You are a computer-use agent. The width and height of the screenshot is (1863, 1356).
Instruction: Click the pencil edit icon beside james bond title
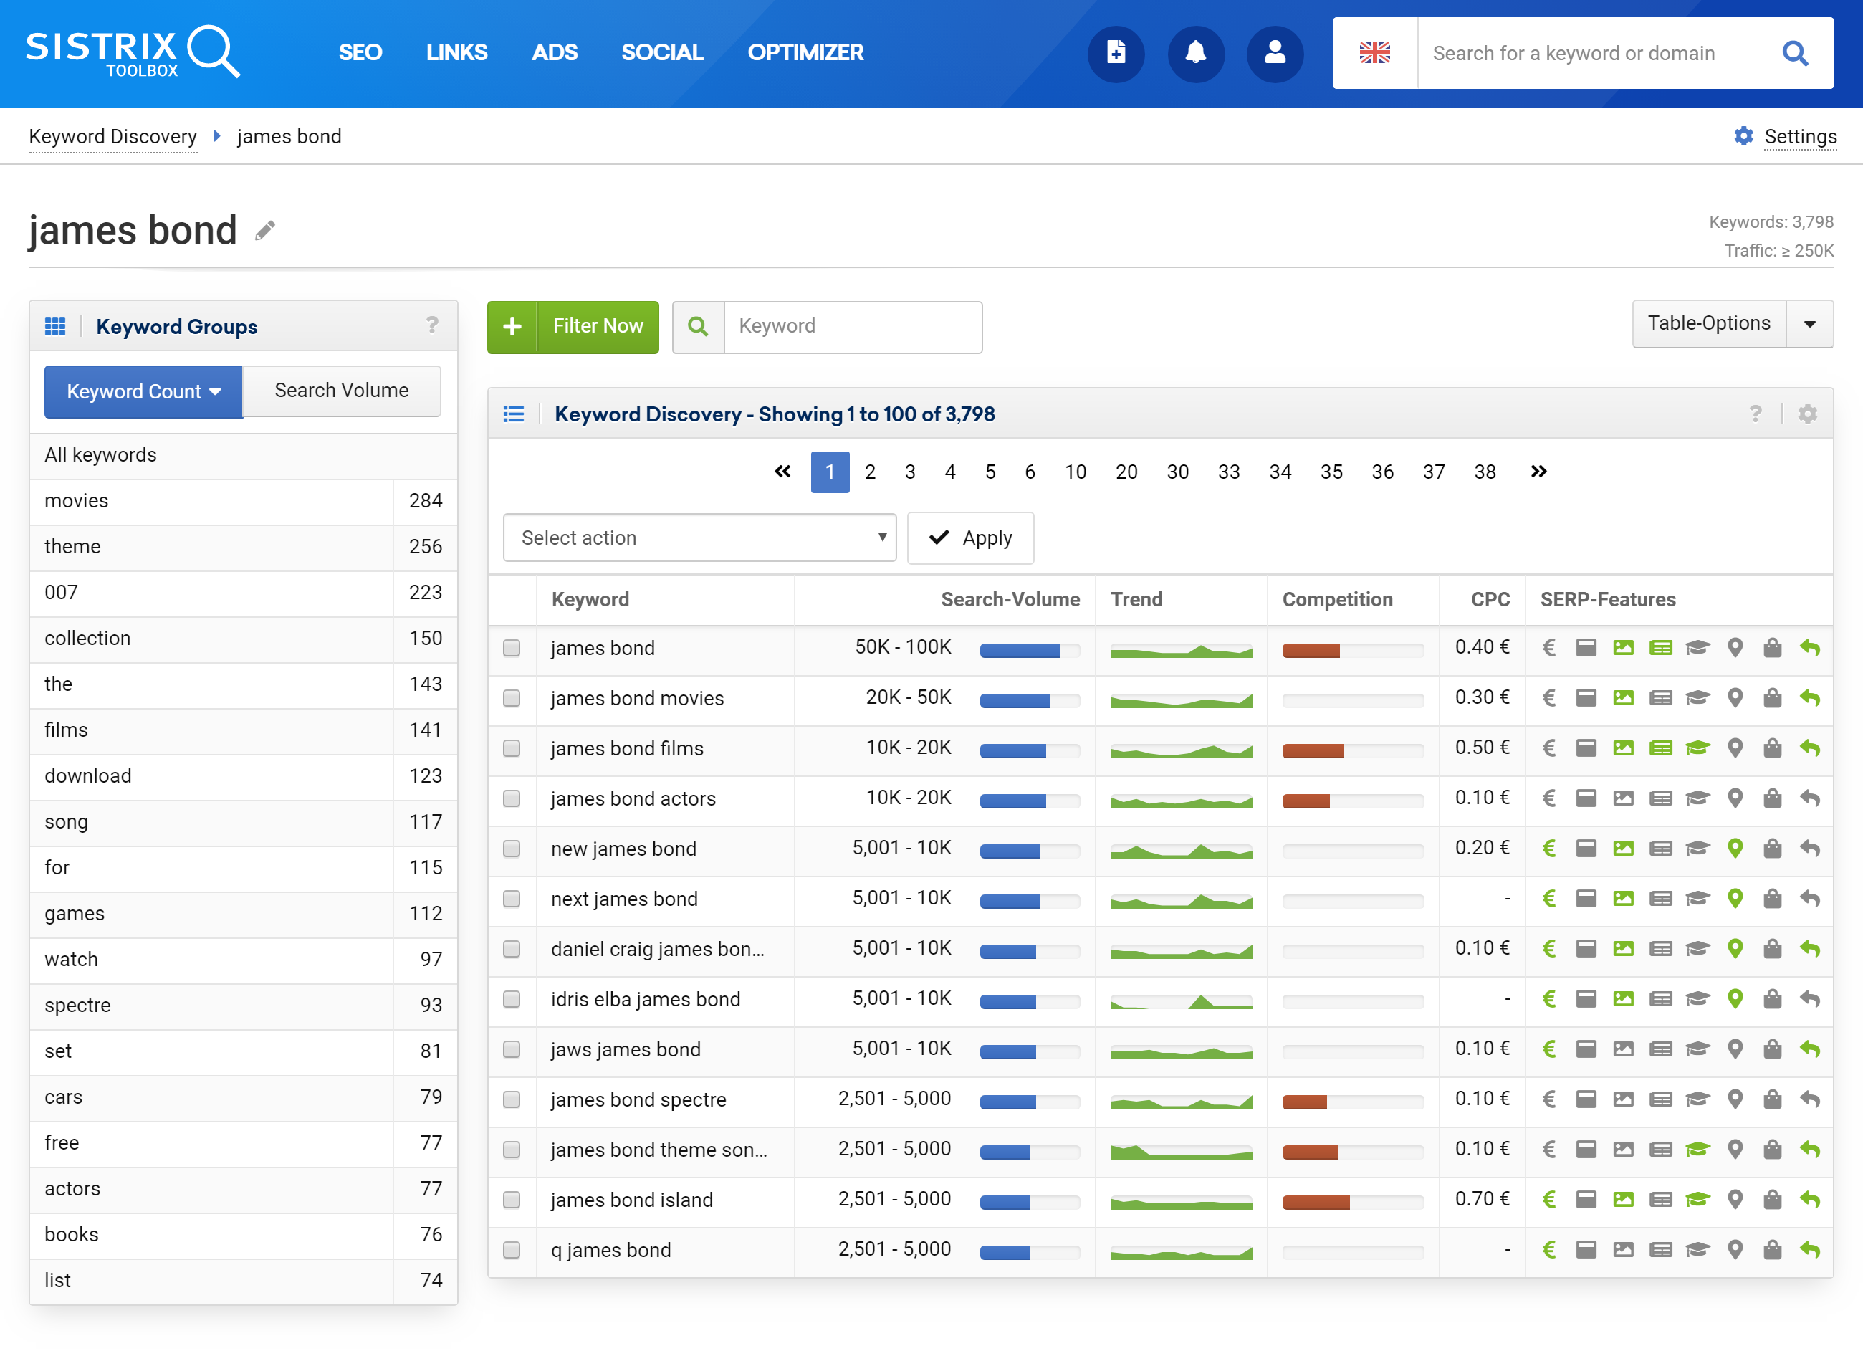[x=264, y=231]
